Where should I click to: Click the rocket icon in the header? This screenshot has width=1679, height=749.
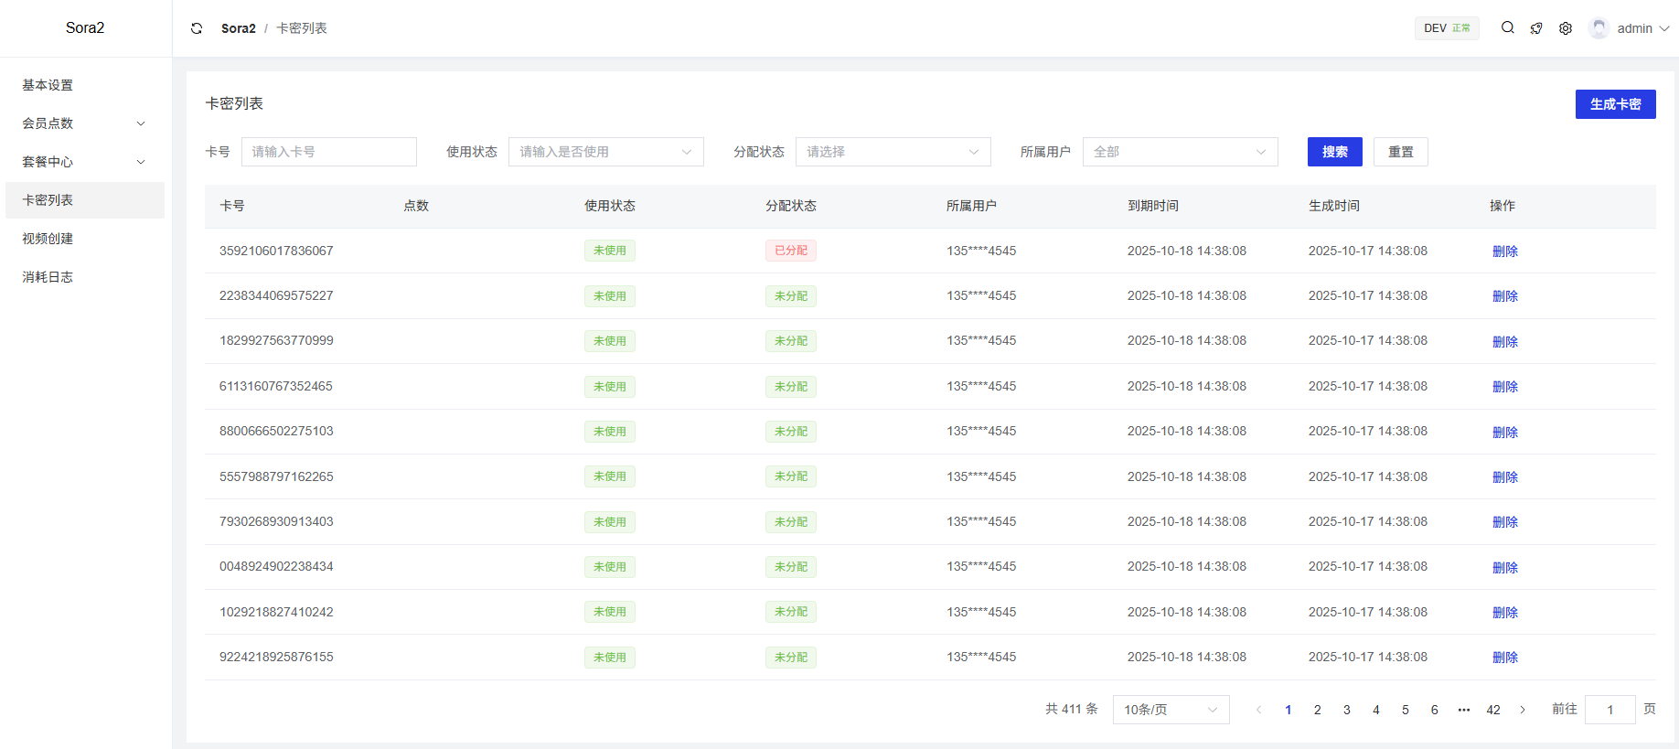pos(1536,28)
